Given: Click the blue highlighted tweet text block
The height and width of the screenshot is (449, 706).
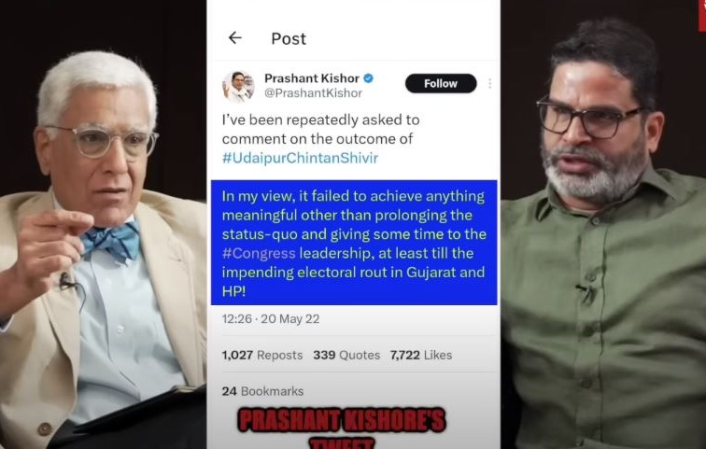Looking at the screenshot, I should point(354,243).
